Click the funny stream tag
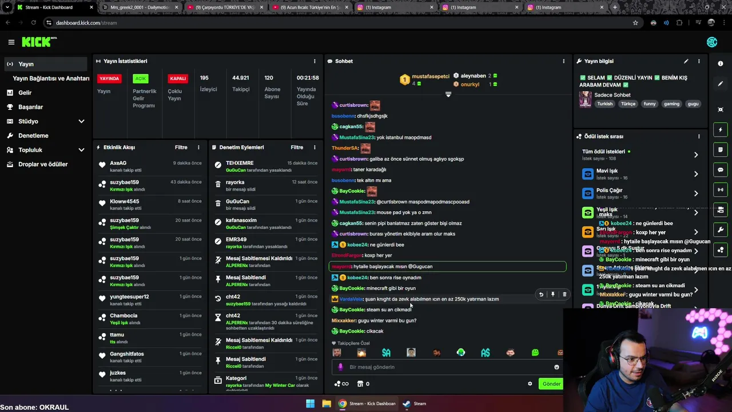The width and height of the screenshot is (732, 412). (650, 104)
